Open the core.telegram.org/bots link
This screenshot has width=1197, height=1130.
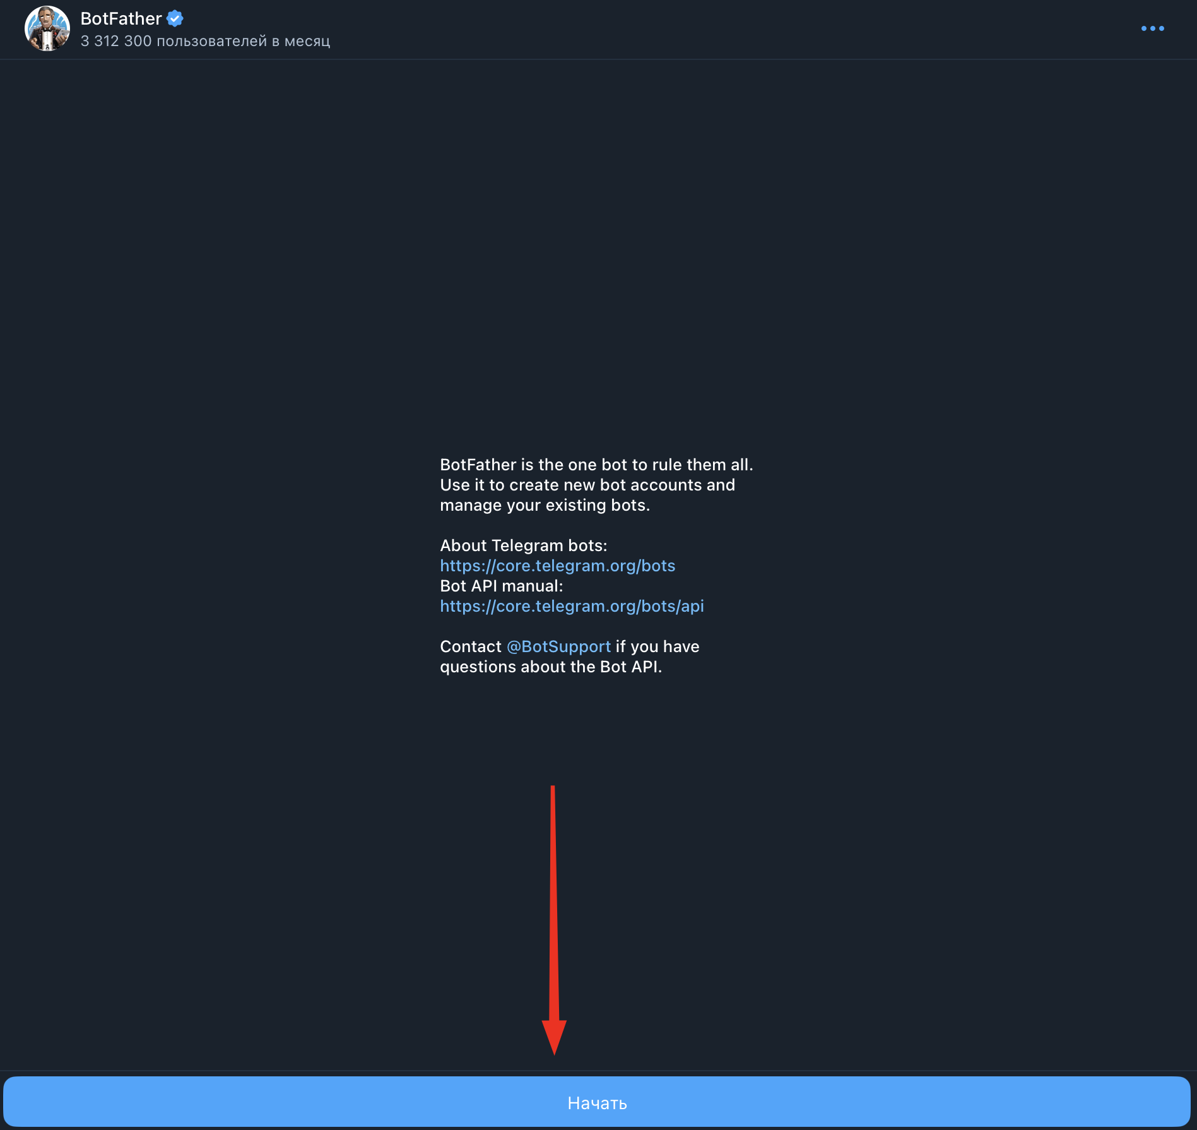tap(558, 566)
